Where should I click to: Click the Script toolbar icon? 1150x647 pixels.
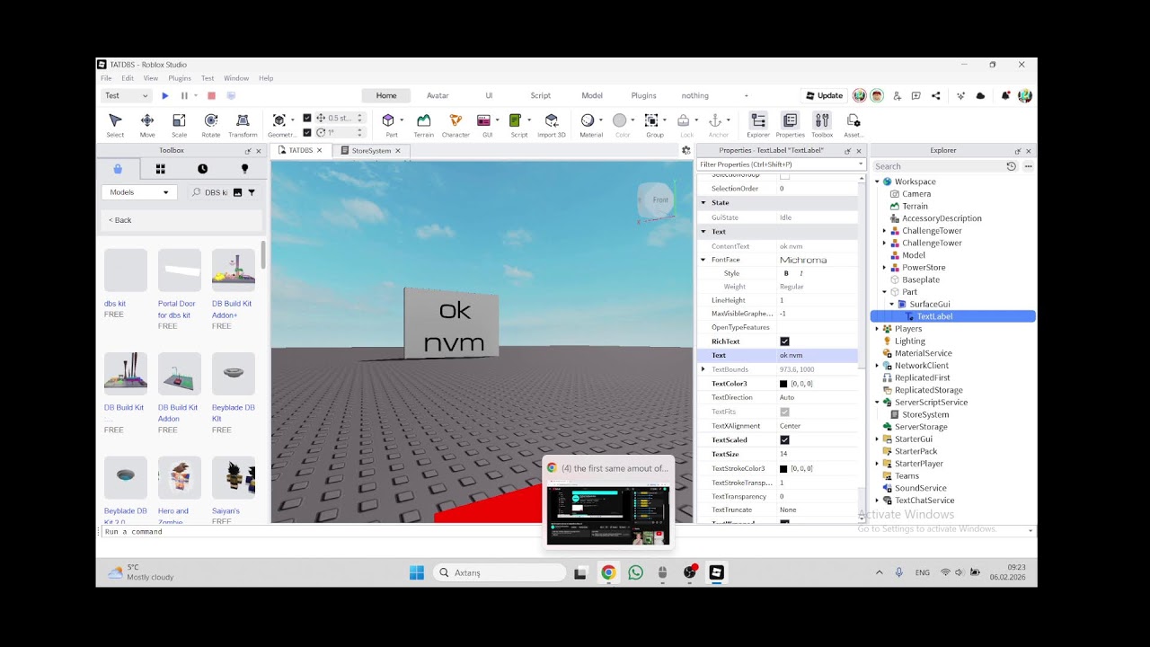pos(515,120)
